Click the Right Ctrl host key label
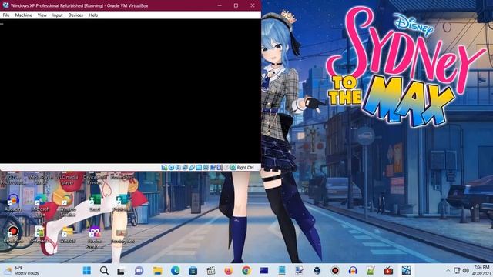 245,168
